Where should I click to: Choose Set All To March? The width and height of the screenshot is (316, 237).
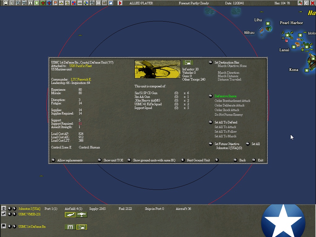pyautogui.click(x=225, y=136)
